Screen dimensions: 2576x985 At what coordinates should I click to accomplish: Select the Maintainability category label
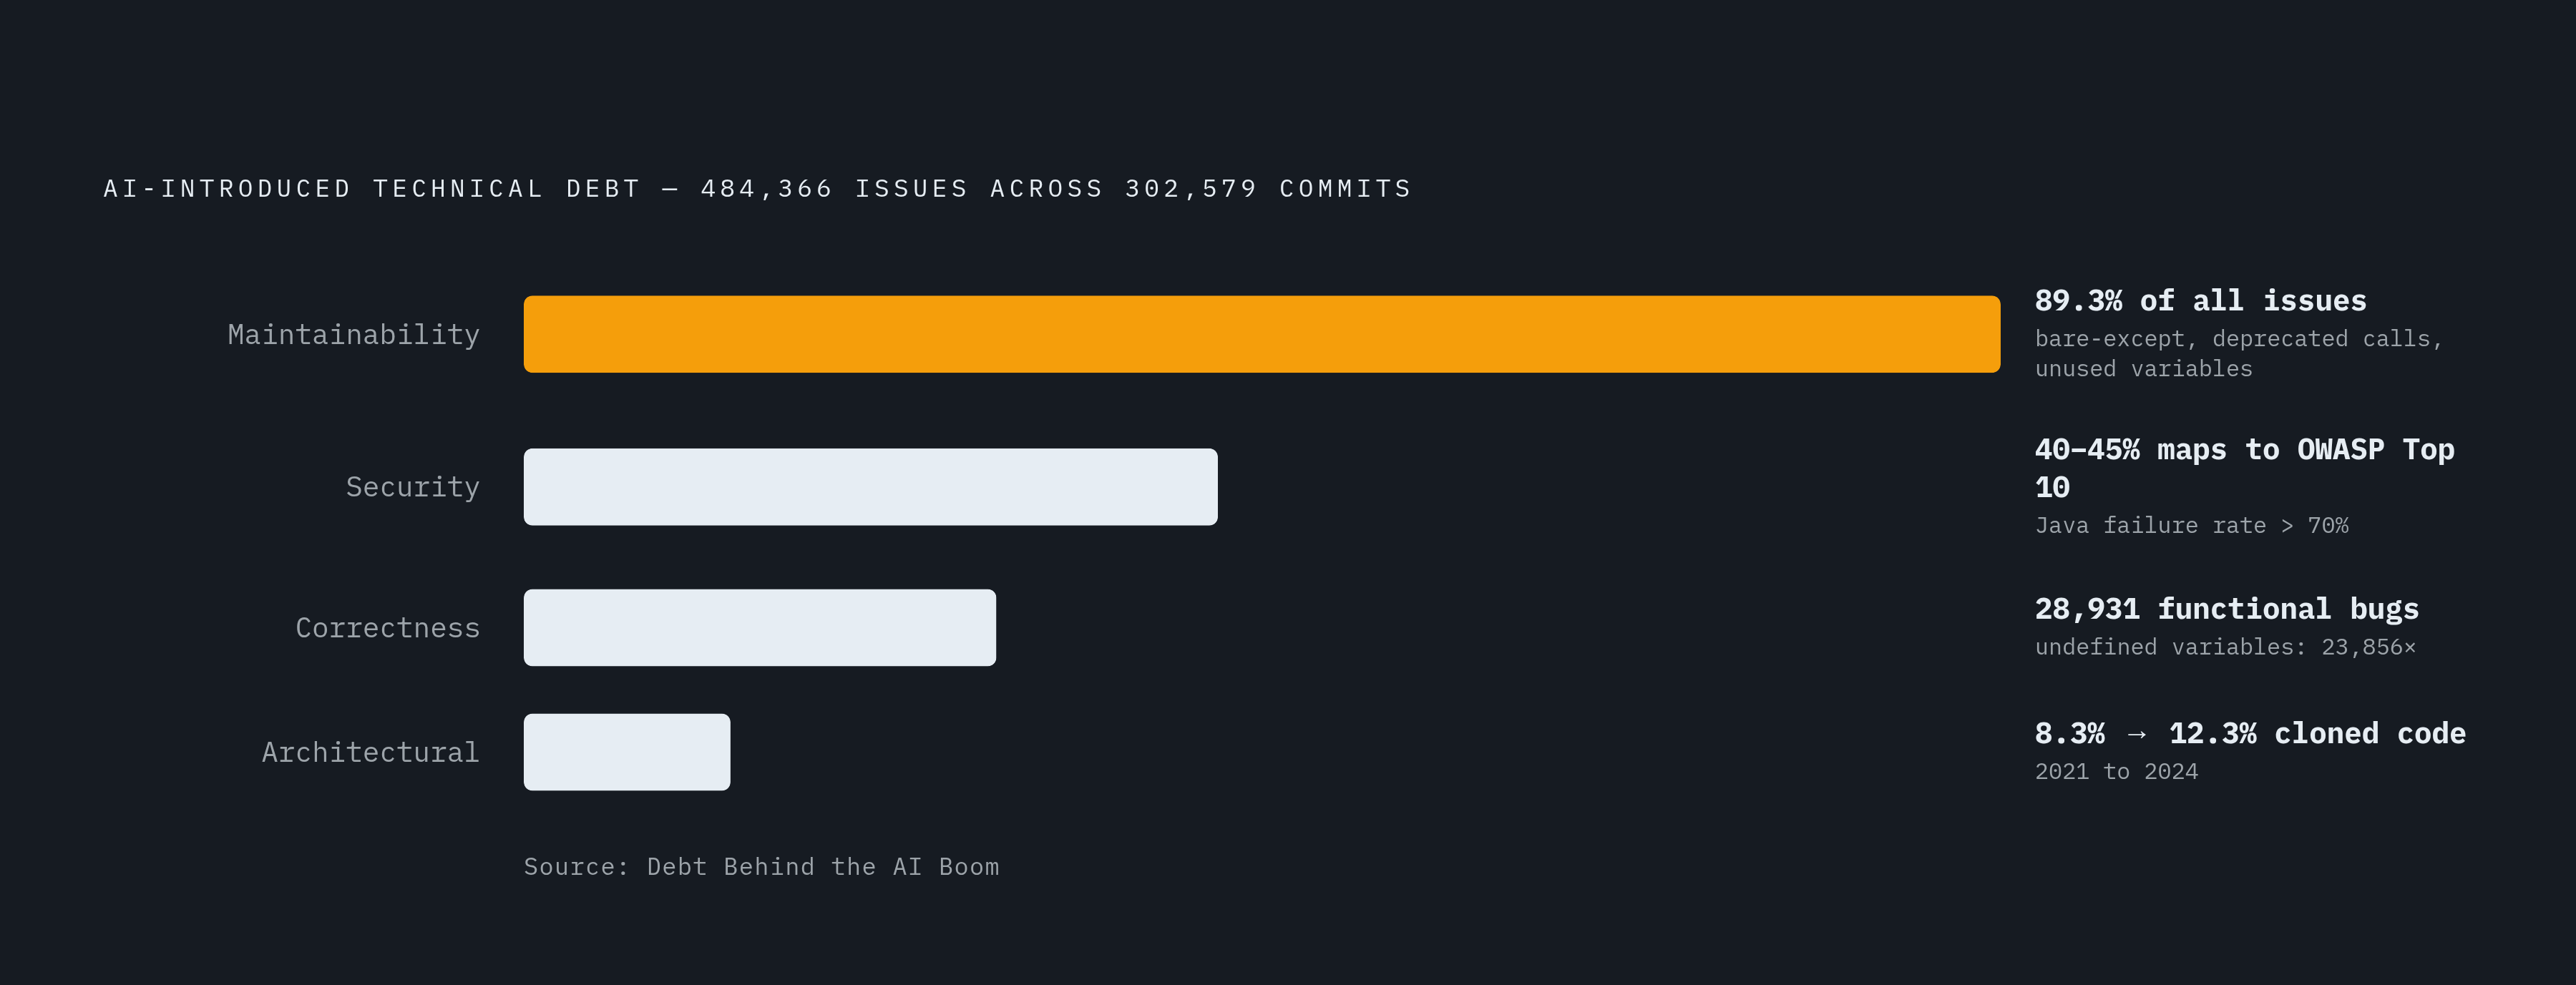[354, 335]
